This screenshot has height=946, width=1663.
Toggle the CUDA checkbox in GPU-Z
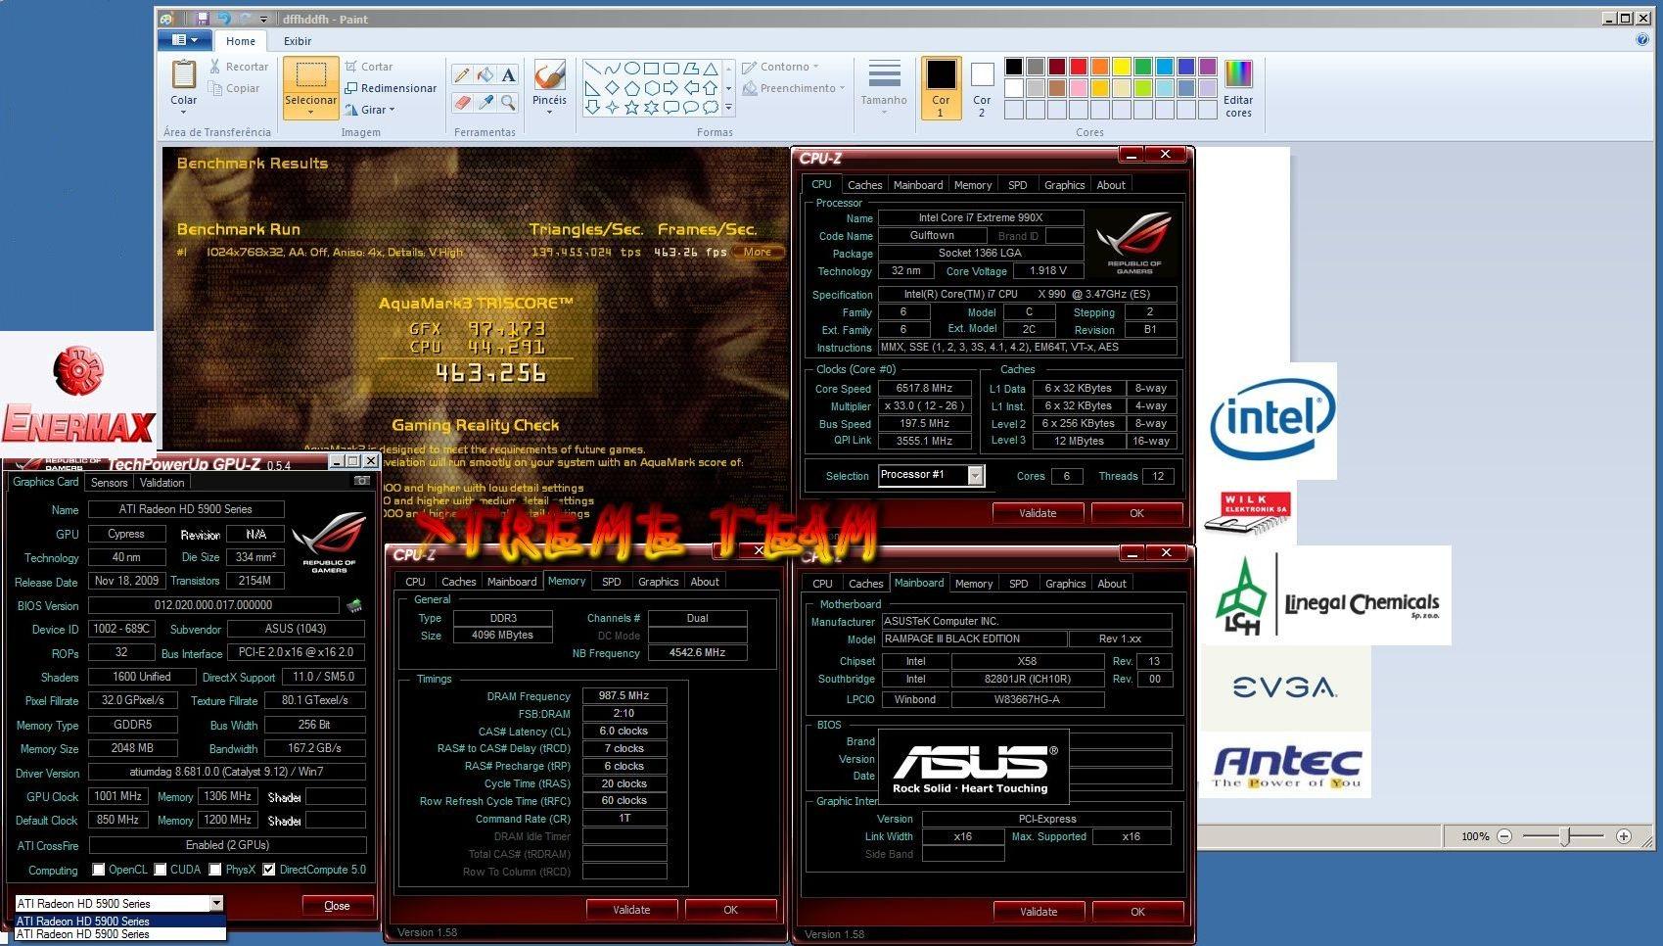coord(160,869)
